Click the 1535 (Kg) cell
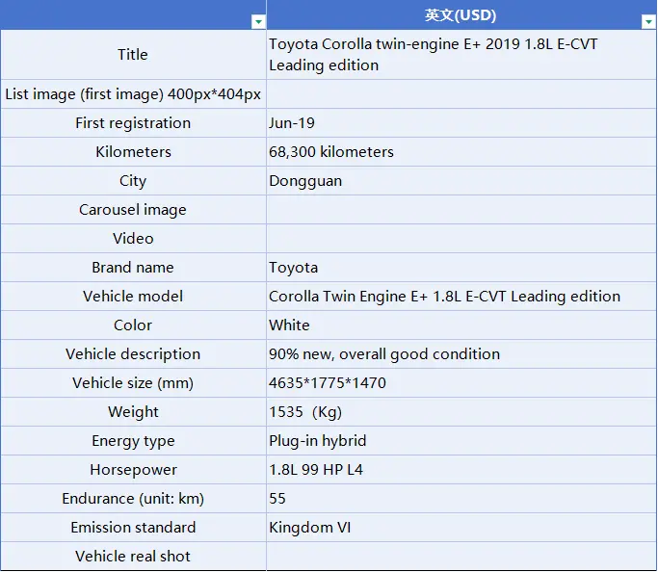Viewport: 658px width, 572px height. click(x=461, y=412)
